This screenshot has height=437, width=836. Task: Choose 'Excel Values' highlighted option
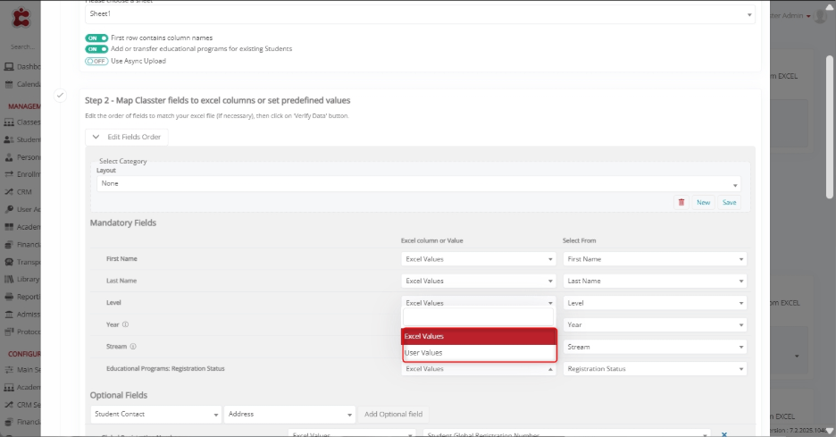click(x=479, y=337)
